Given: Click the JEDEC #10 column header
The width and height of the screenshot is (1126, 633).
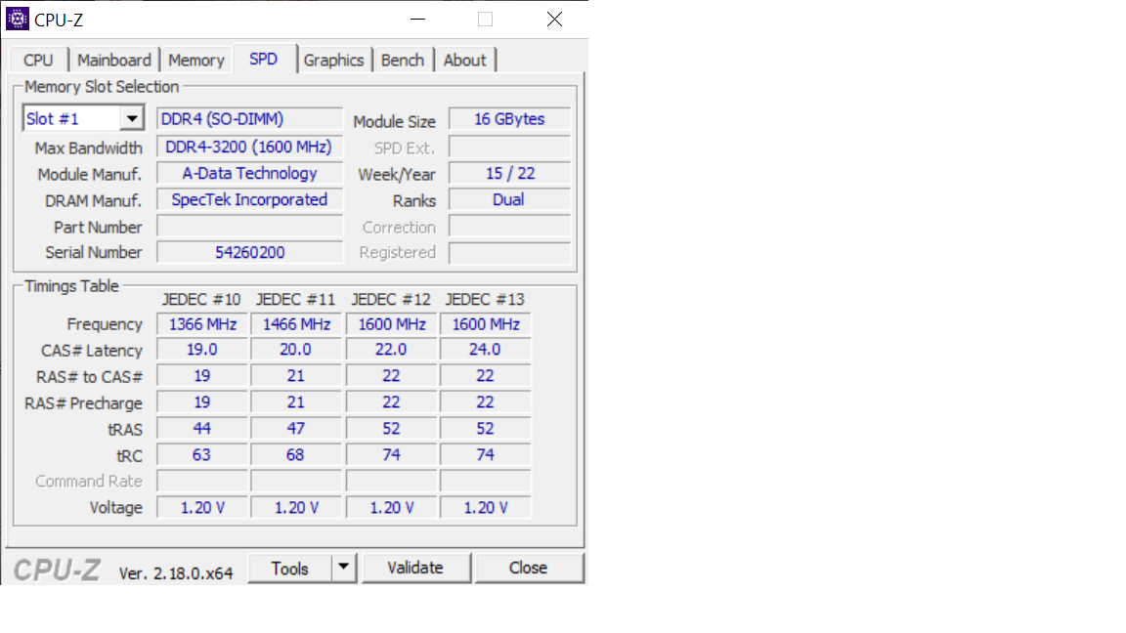Looking at the screenshot, I should tap(201, 299).
